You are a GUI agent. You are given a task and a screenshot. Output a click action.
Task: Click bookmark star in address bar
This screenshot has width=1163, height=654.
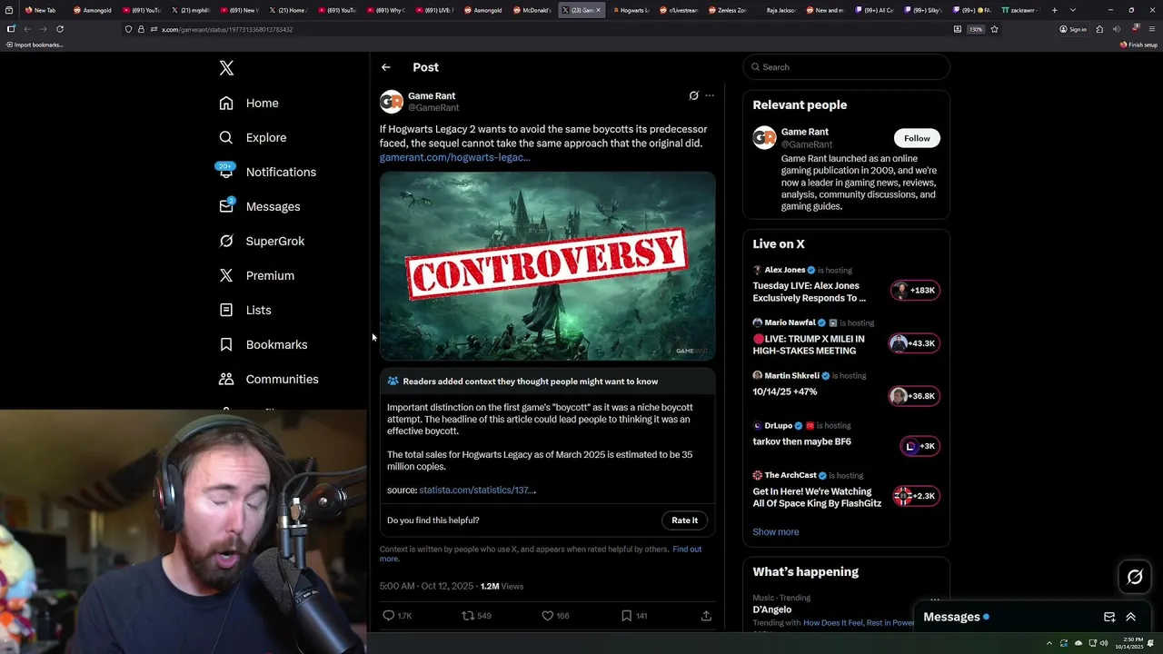pyautogui.click(x=994, y=29)
